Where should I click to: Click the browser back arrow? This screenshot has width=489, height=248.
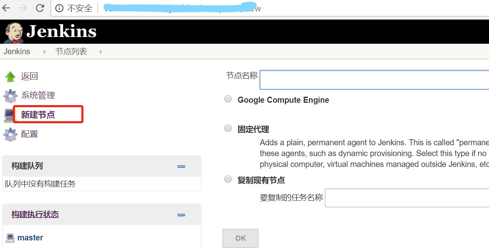7,8
